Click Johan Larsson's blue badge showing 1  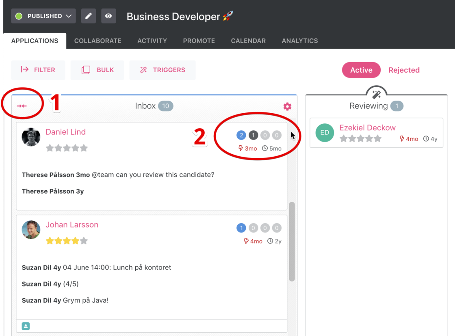tap(241, 228)
